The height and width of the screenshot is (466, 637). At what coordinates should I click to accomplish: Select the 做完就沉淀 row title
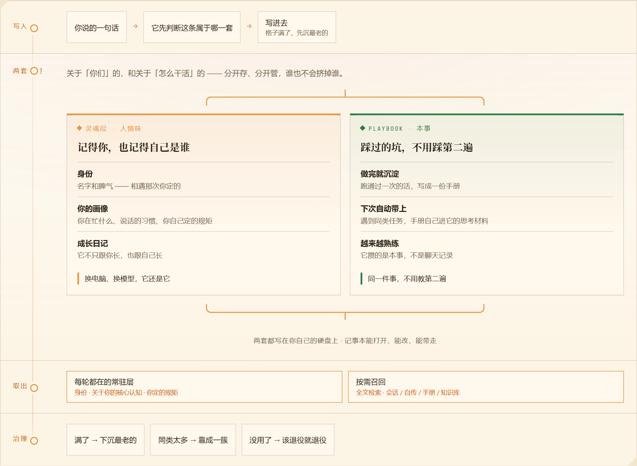click(x=380, y=174)
